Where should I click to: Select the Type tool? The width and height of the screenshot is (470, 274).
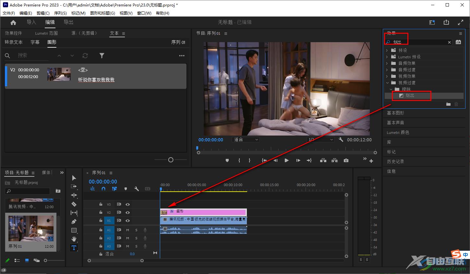74,248
